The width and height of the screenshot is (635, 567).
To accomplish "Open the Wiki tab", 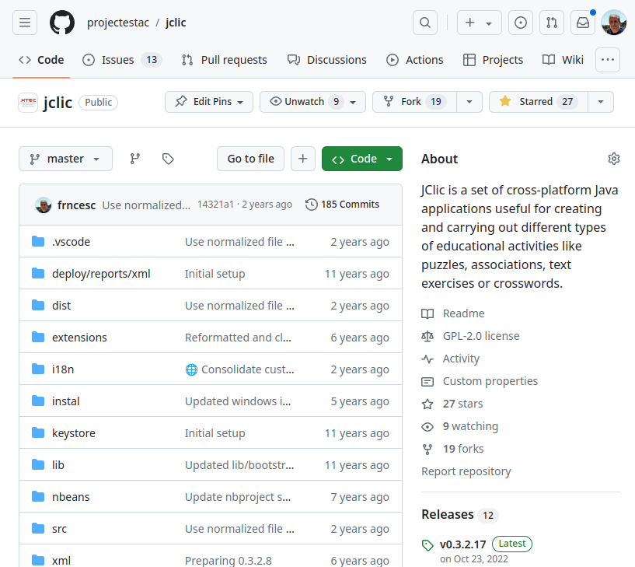I will tap(563, 60).
